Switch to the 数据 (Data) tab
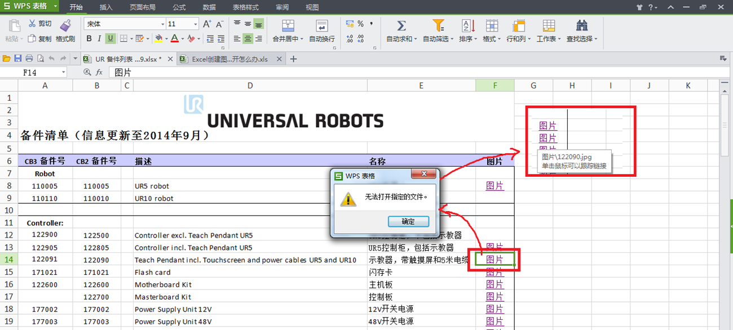The height and width of the screenshot is (330, 733). click(x=209, y=7)
